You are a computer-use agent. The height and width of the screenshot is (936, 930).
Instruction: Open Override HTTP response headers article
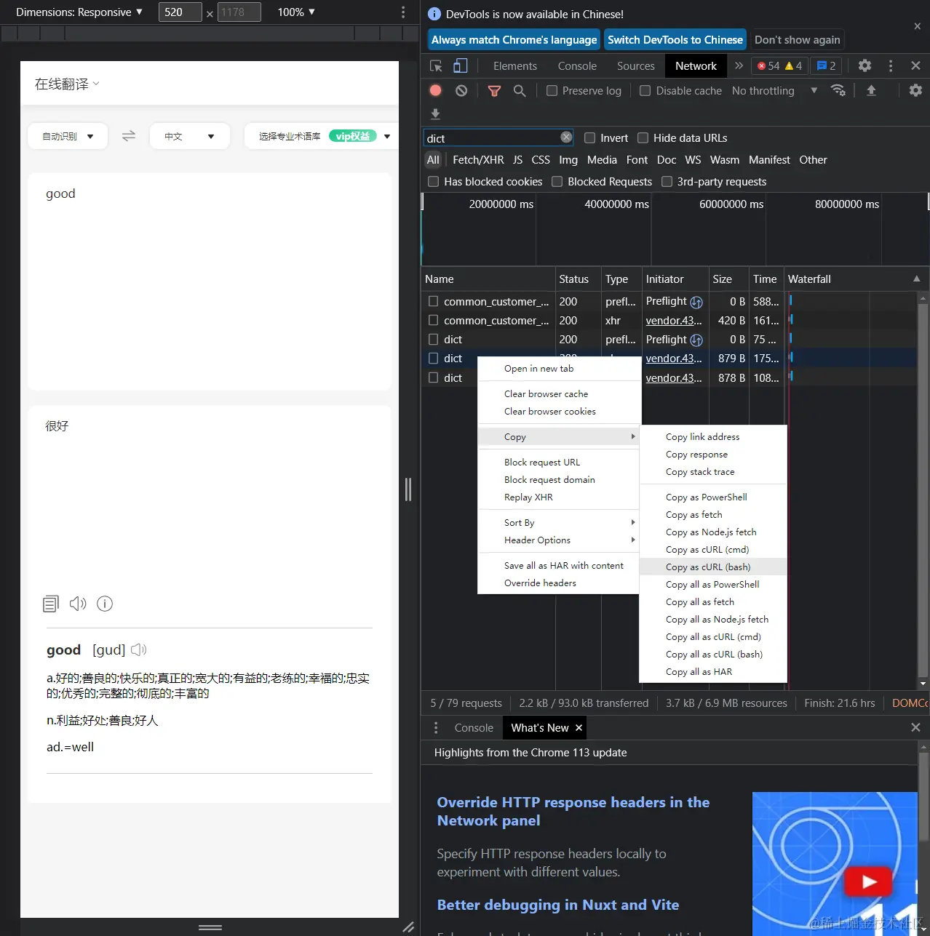pyautogui.click(x=573, y=812)
